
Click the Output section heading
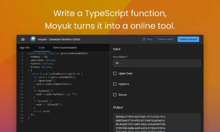pos(118,107)
